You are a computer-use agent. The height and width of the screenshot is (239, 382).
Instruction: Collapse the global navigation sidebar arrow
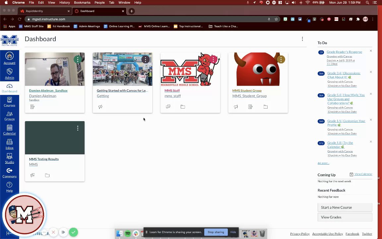click(9, 233)
